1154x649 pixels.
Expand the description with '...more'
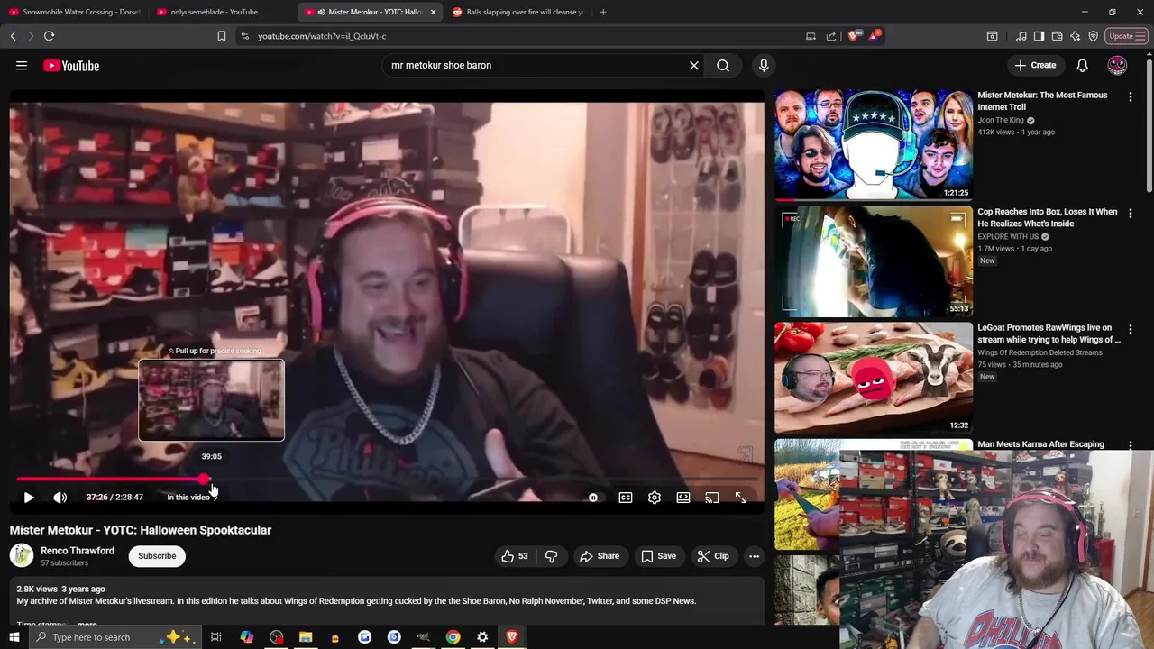click(87, 624)
